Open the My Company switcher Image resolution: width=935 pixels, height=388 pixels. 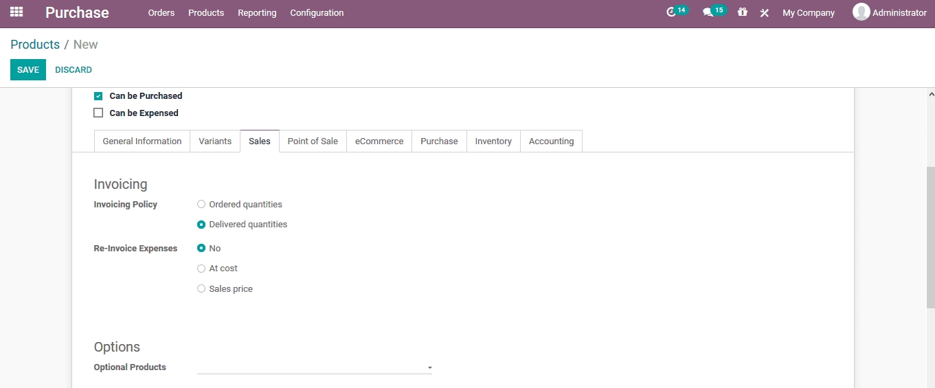tap(809, 13)
